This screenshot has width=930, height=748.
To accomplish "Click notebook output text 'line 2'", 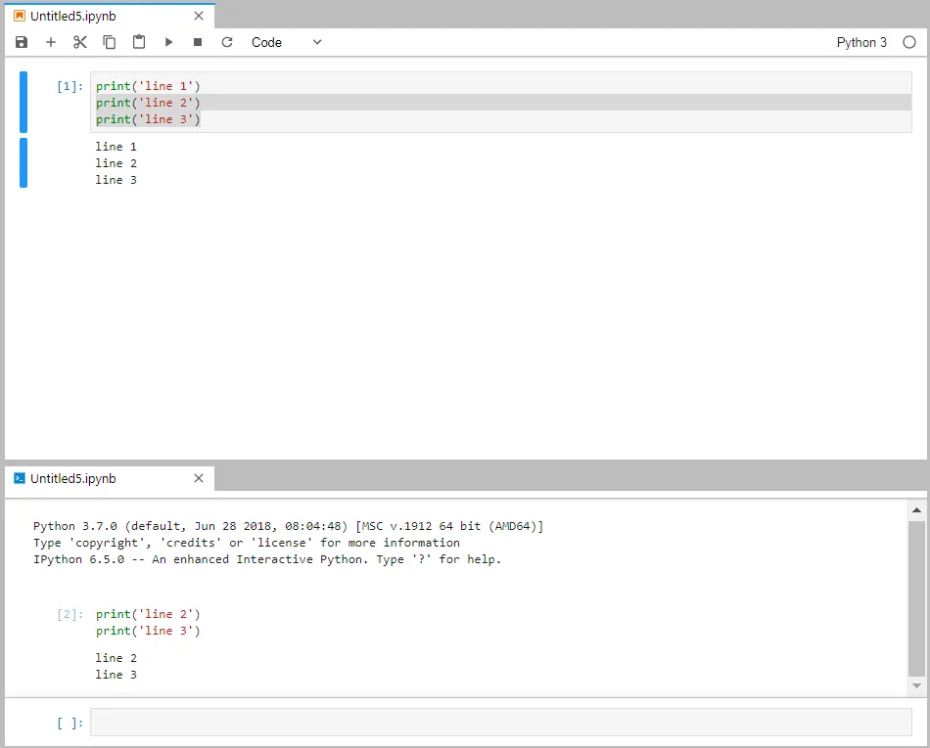I will [116, 163].
